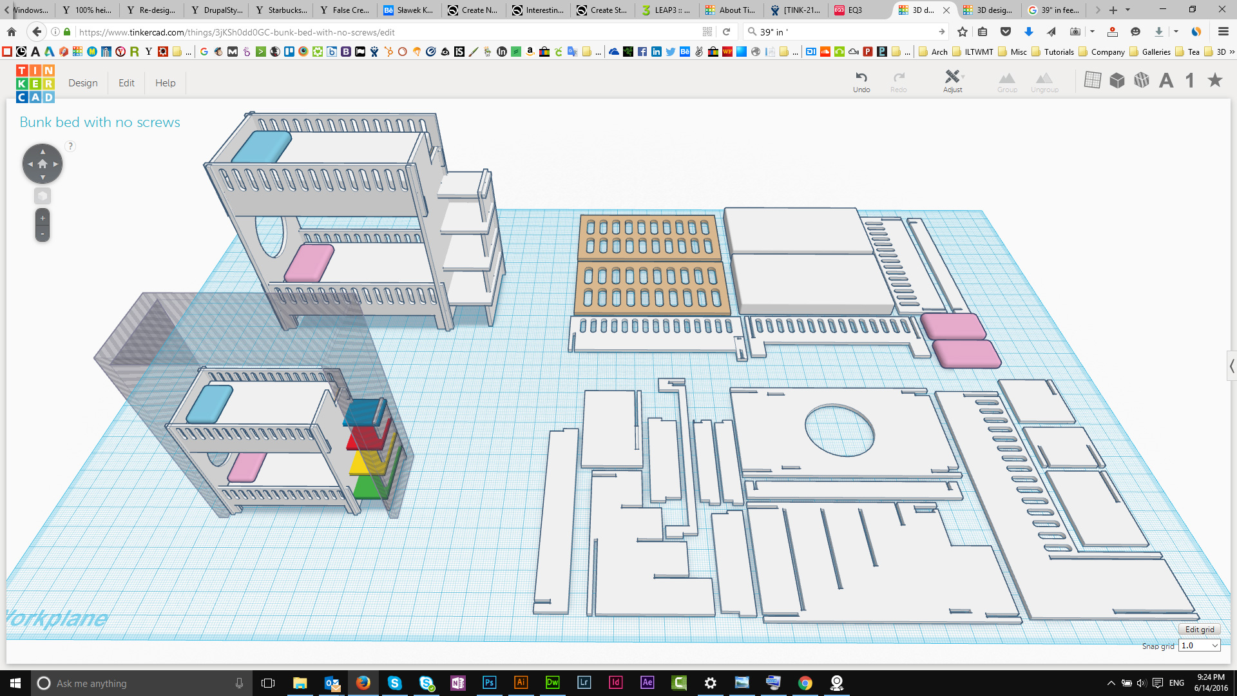Open the 'Company' bookmarks folder
1237x696 pixels.
[x=1102, y=52]
